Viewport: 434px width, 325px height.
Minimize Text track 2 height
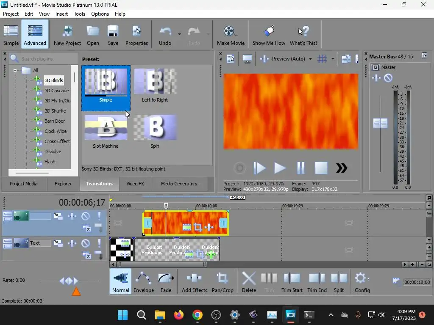click(8, 241)
